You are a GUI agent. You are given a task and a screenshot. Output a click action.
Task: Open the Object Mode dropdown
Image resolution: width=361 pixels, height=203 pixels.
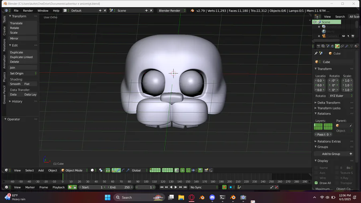tap(74, 171)
